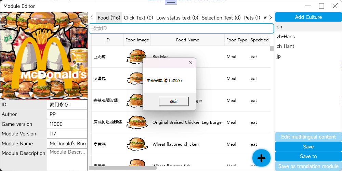Maximize the Module Editor window
This screenshot has width=342, height=171.
(321, 6)
